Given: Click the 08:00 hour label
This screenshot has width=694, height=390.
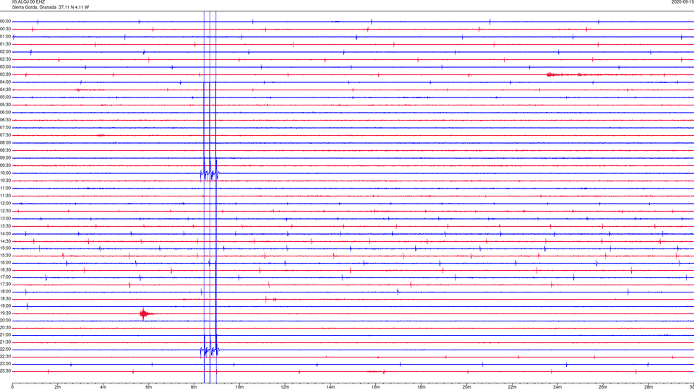Looking at the screenshot, I should [x=6, y=143].
